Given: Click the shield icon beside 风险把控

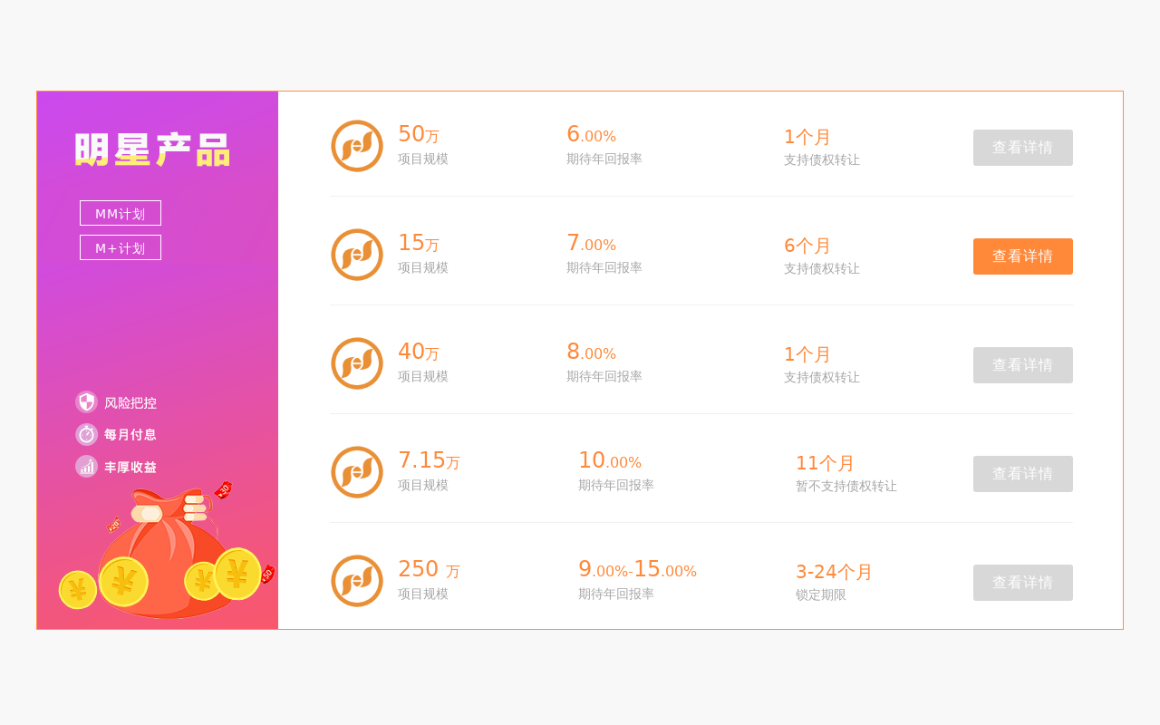Looking at the screenshot, I should coord(86,401).
